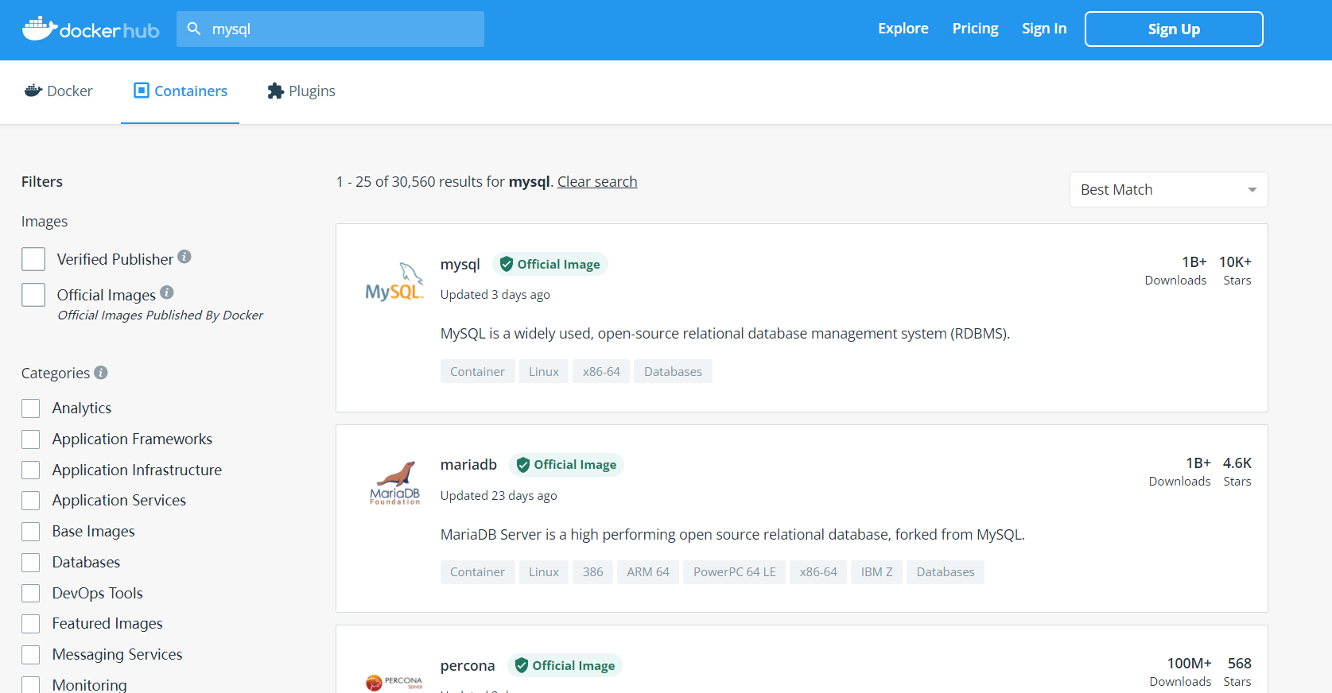Screen dimensions: 1332x693
Task: Click the mariadb 4.6K Stars count
Action: [x=1237, y=471]
